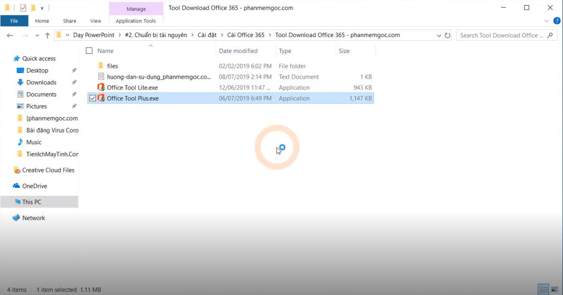Viewport: 563px width, 295px height.
Task: Switch to large thumbnails view
Action: point(555,289)
